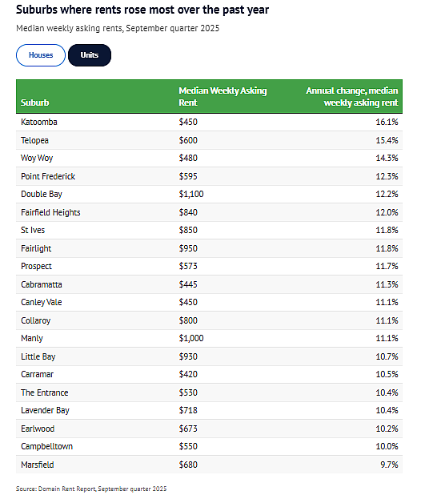425x495 pixels.
Task: Click the St Ives suburb name
Action: coord(33,230)
